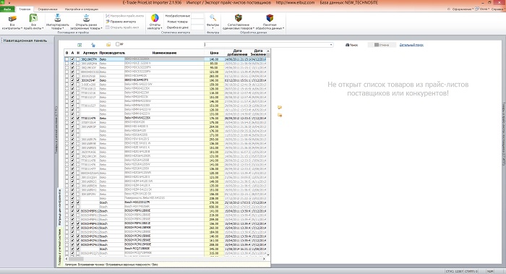Click the Правила импорта icon
Screen dimensions: 506x274
point(108,22)
